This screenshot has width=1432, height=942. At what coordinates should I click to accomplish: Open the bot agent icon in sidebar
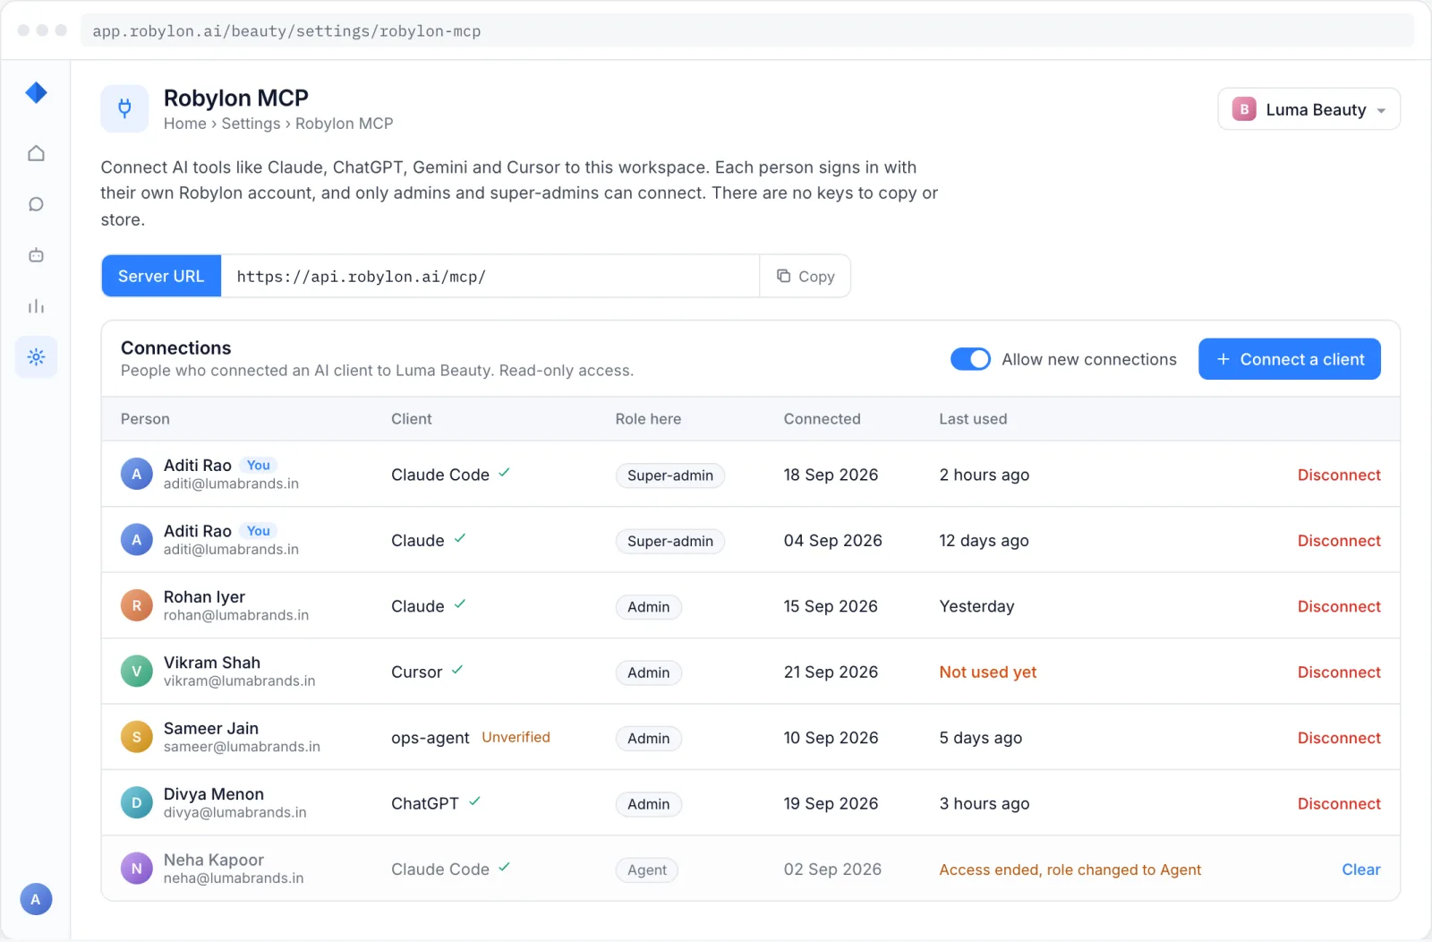(36, 255)
